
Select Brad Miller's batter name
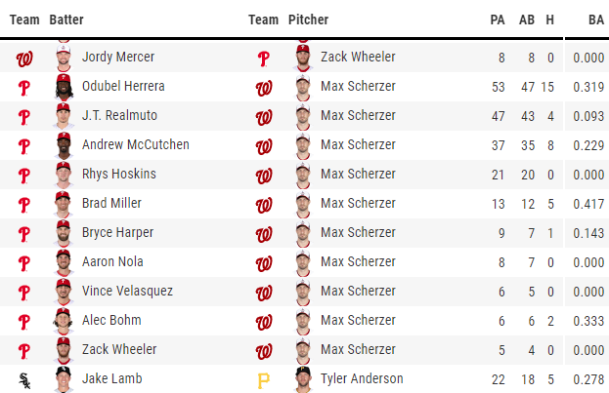(x=111, y=204)
